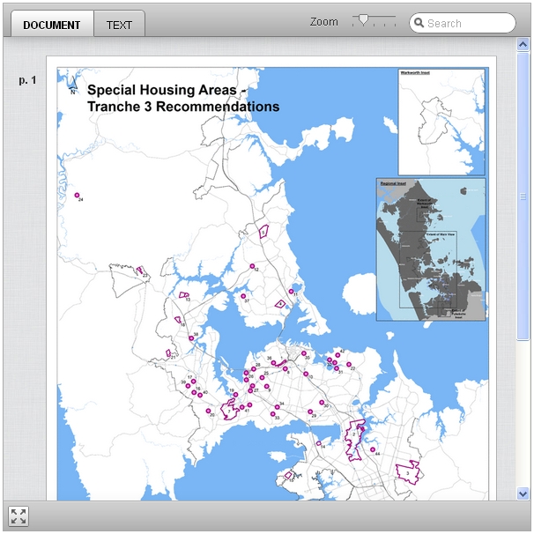Click the magnifying glass search icon

[418, 24]
